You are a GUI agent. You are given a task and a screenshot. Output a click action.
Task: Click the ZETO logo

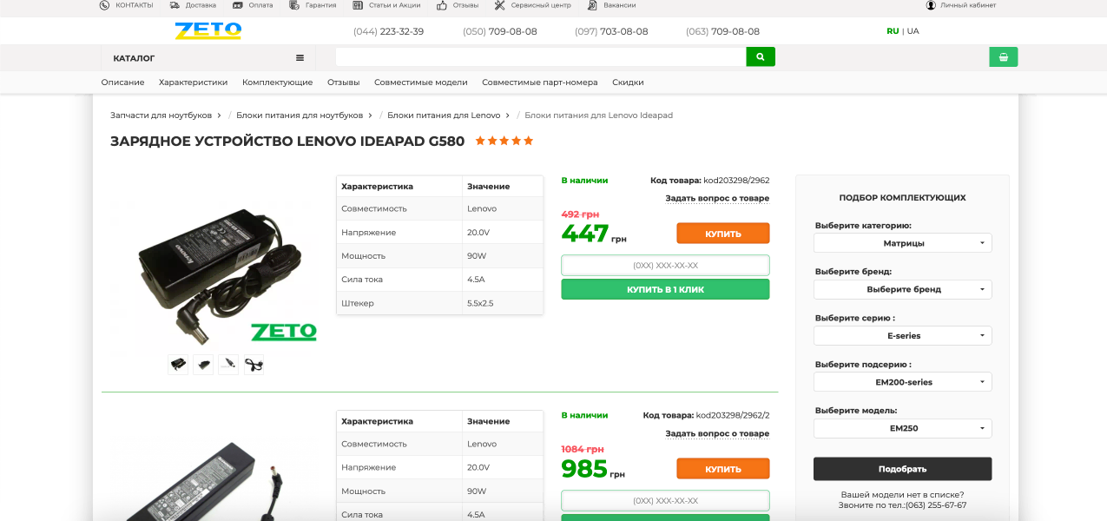pyautogui.click(x=208, y=31)
